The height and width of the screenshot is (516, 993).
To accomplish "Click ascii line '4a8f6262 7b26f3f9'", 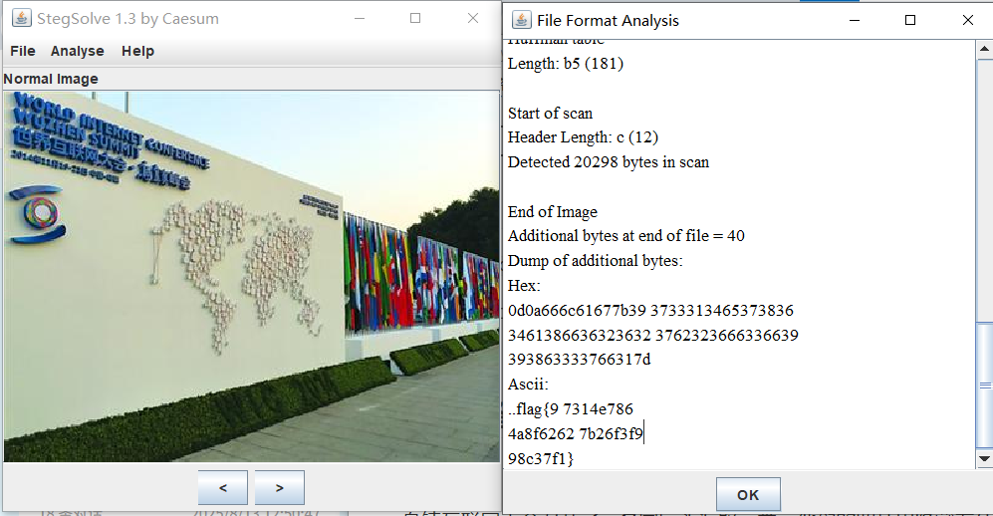I will coord(575,433).
